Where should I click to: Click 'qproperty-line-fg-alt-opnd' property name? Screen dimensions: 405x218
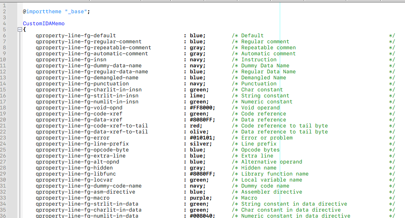[77, 162]
